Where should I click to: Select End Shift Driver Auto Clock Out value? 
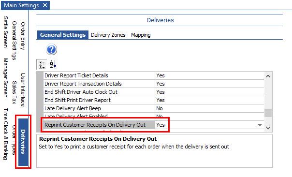(x=209, y=92)
